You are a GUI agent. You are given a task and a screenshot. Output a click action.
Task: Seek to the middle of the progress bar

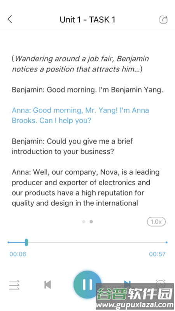87,242
